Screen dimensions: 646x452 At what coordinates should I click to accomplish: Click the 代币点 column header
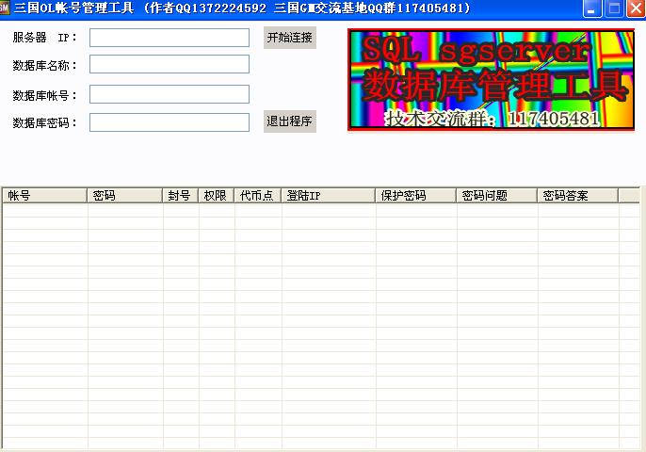pos(257,196)
